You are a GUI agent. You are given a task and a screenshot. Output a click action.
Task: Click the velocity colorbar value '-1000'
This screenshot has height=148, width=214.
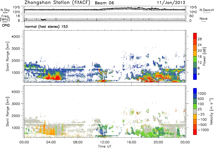[x=203, y=130]
